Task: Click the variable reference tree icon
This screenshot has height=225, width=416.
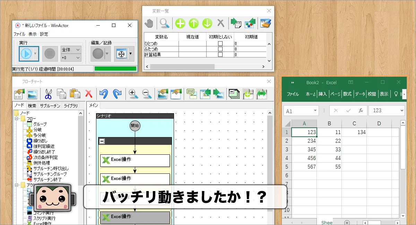Action: [x=250, y=23]
